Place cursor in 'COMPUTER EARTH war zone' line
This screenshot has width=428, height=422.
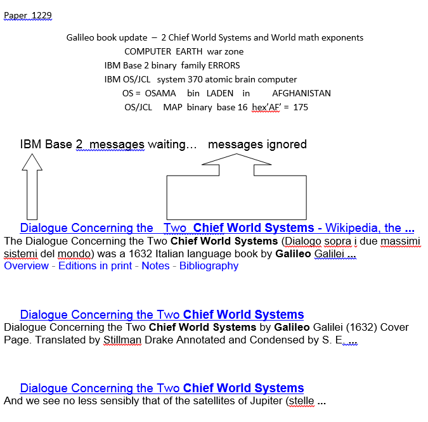coord(183,52)
